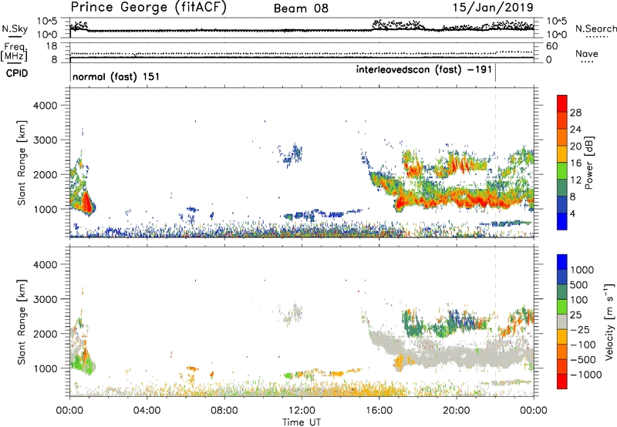Image resolution: width=617 pixels, height=427 pixels.
Task: Click the '2000' tick of the velocity panel
Action: (x=45, y=334)
